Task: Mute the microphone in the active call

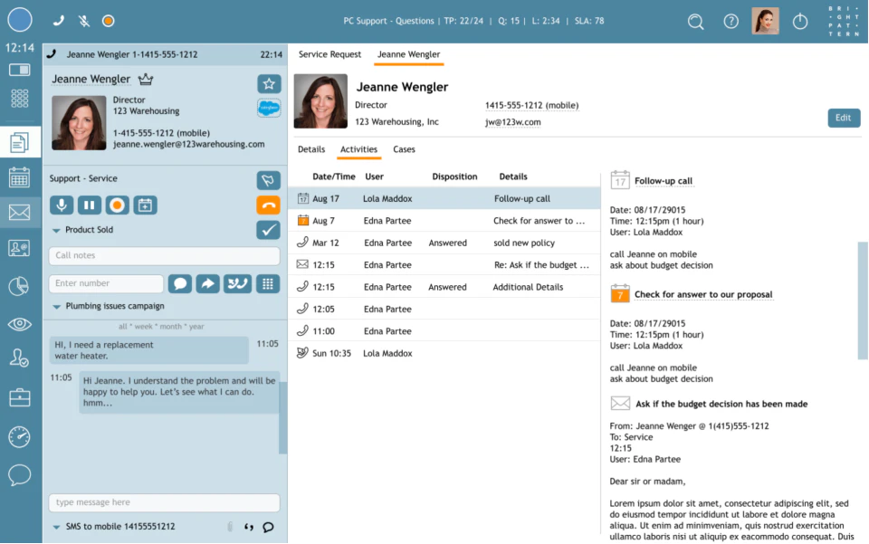Action: (62, 205)
